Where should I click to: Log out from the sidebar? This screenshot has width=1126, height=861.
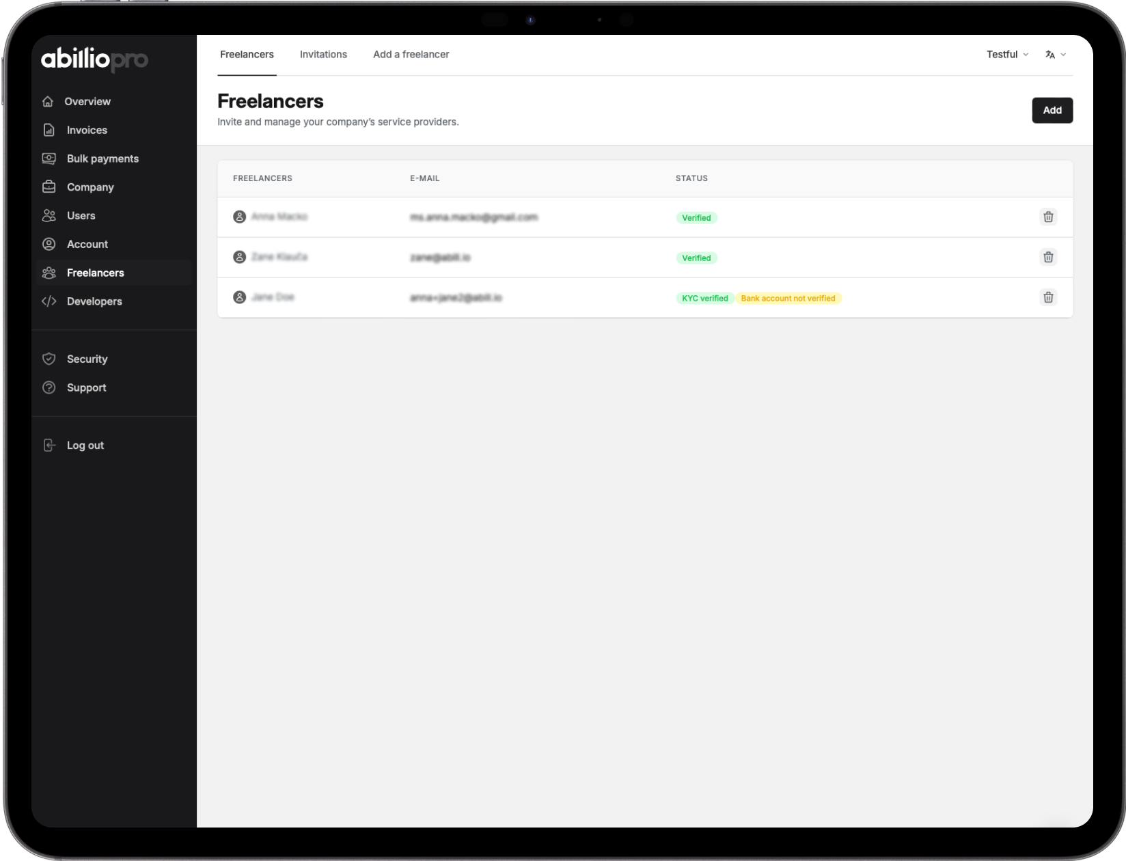(85, 446)
